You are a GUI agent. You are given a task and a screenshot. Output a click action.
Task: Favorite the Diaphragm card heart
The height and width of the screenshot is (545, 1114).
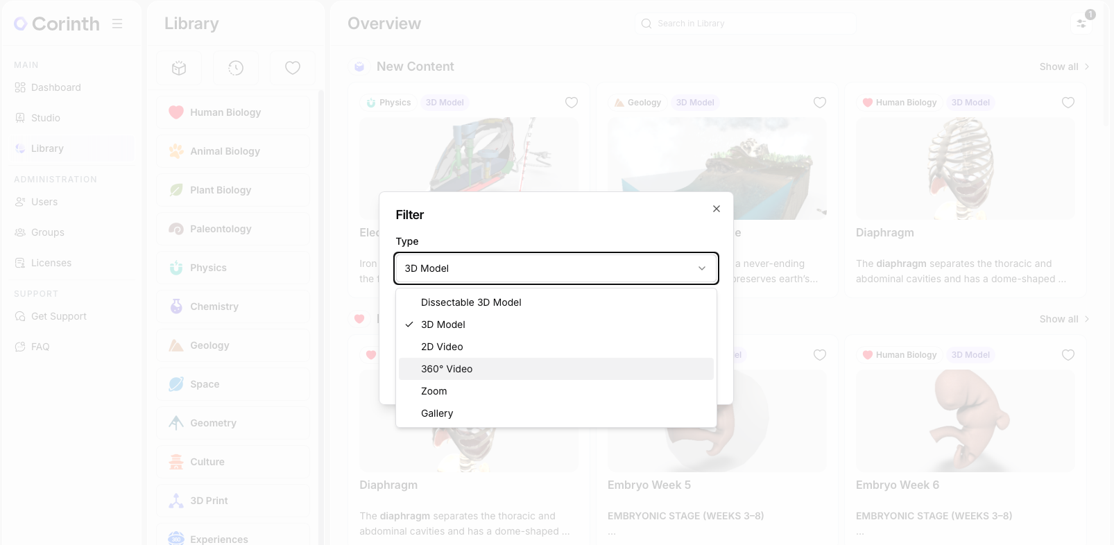(1068, 103)
